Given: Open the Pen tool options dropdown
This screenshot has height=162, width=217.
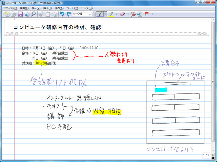Looking at the screenshot, I should (x=105, y=14).
